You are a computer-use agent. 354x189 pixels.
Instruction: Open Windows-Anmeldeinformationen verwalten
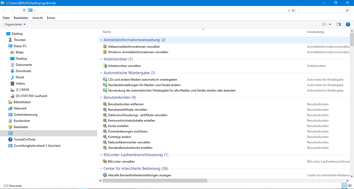pos(138,52)
